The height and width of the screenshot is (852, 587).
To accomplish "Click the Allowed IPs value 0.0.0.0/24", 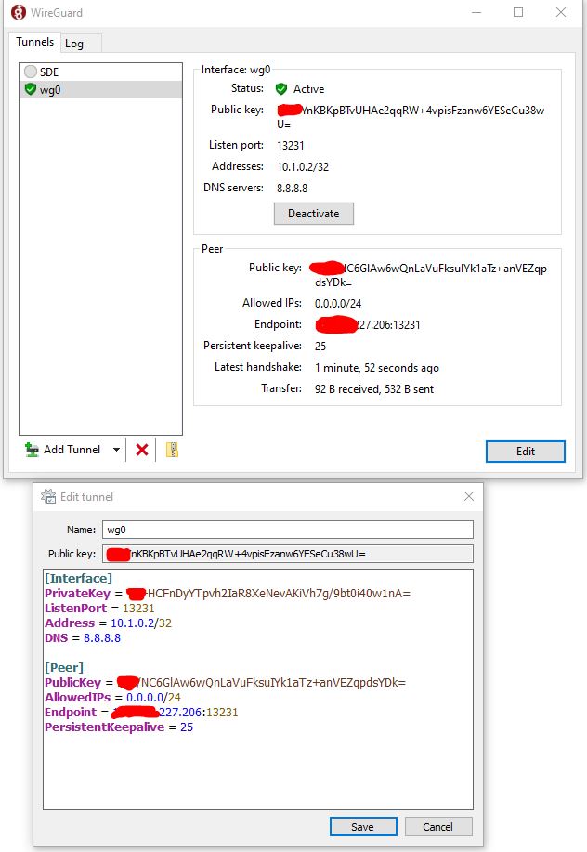I will click(x=338, y=303).
